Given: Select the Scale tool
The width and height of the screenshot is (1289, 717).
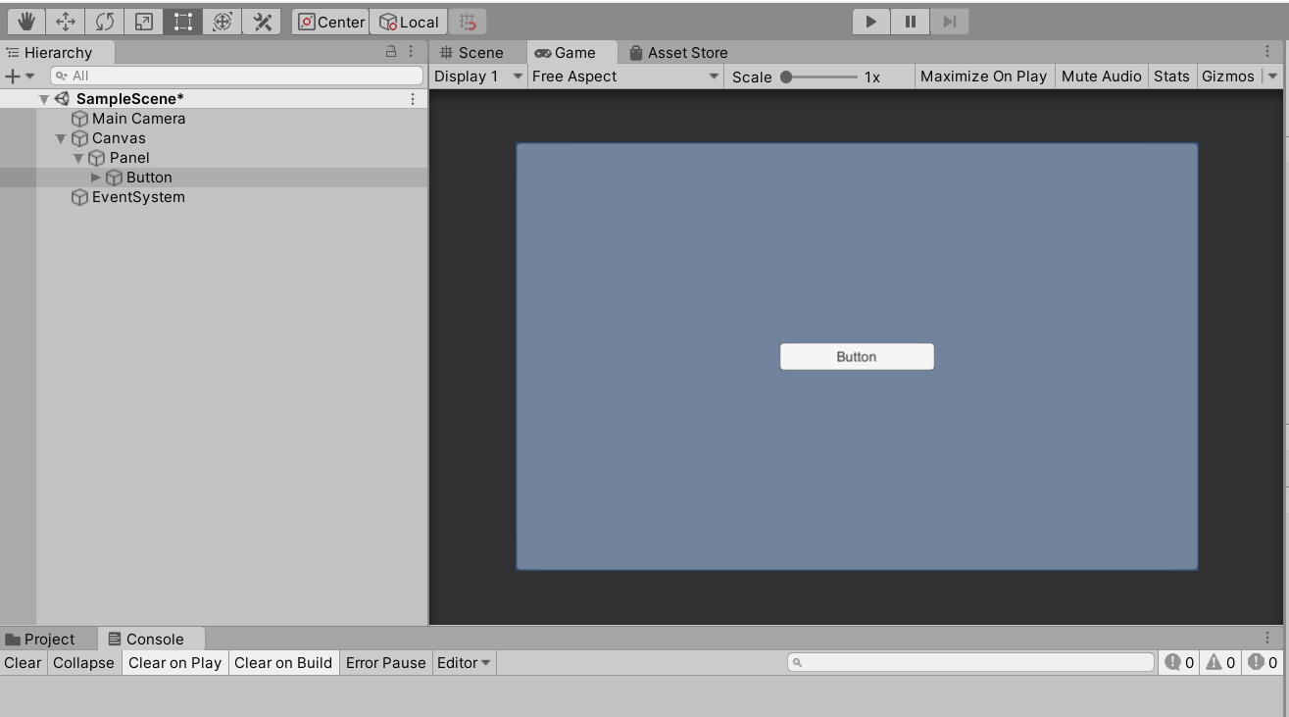Looking at the screenshot, I should click(x=144, y=21).
